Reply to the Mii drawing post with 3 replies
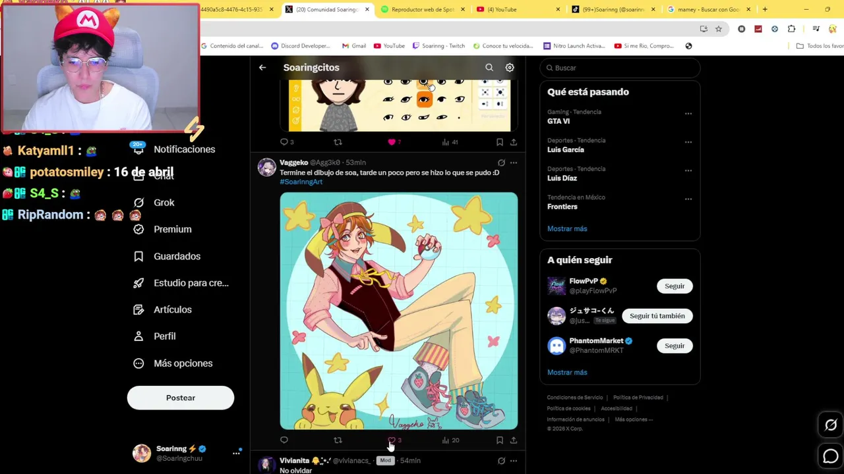Viewport: 844px width, 474px height. (x=287, y=142)
